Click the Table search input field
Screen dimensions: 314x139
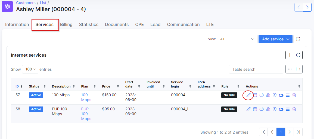tap(256, 69)
